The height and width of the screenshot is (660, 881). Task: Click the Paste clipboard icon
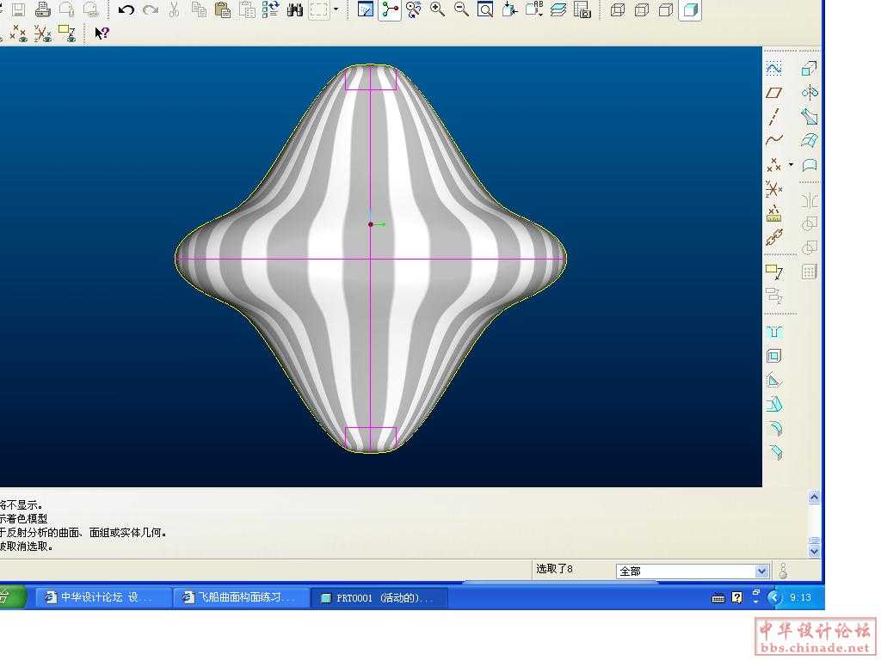[x=223, y=9]
